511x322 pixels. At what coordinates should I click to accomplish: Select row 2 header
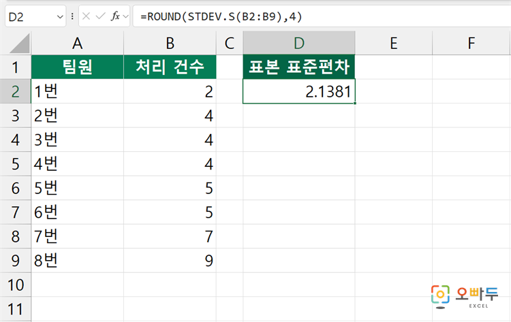tap(15, 91)
